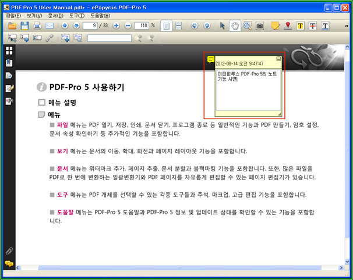
Task: Click the add image tool icon
Action: 65,38
